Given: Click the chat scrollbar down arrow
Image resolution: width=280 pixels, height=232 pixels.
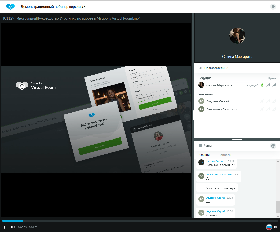Looking at the screenshot, I should point(278,216).
